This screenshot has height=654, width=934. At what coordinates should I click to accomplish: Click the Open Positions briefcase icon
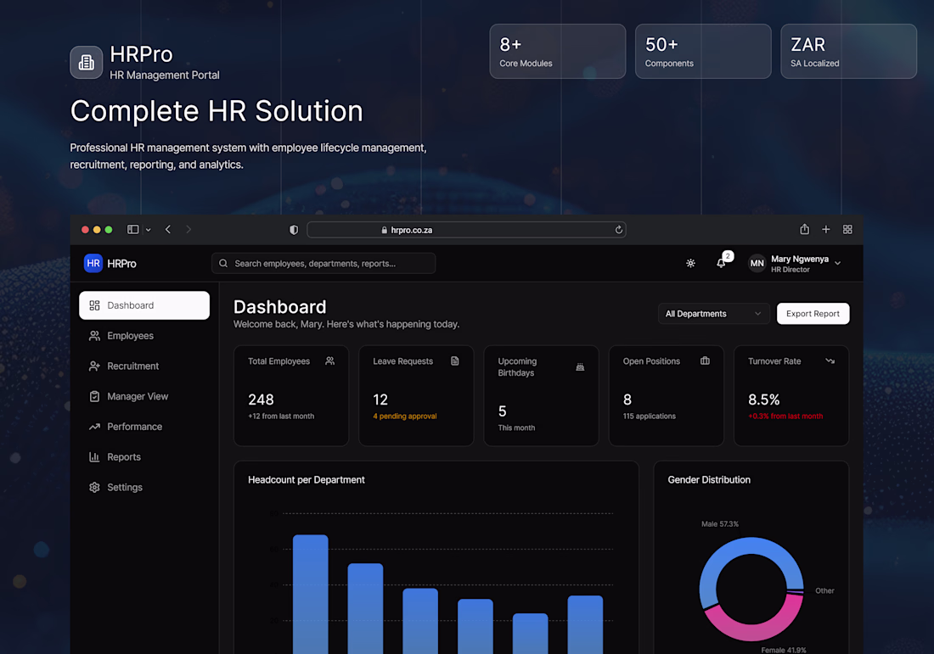tap(706, 361)
